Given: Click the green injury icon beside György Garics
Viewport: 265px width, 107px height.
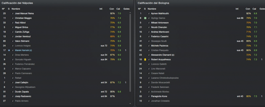Looking at the screenshot, I should tap(145, 18).
